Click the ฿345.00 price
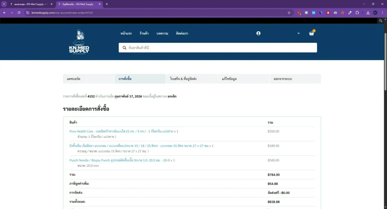The width and height of the screenshot is (387, 209). tap(274, 160)
